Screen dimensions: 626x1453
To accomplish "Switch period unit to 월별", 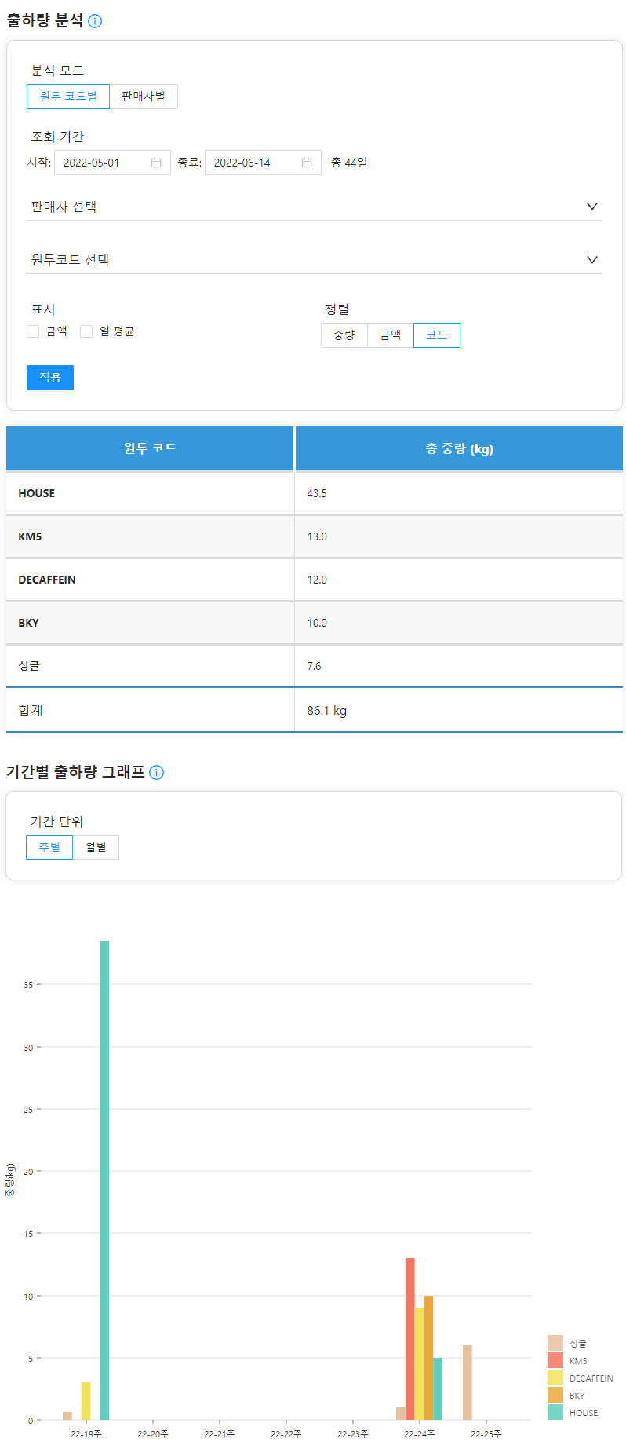I will (x=96, y=847).
